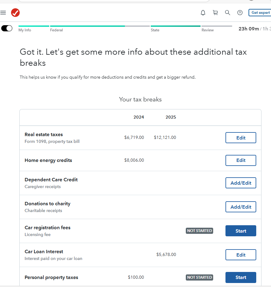Click the search magnifier icon

click(x=228, y=13)
